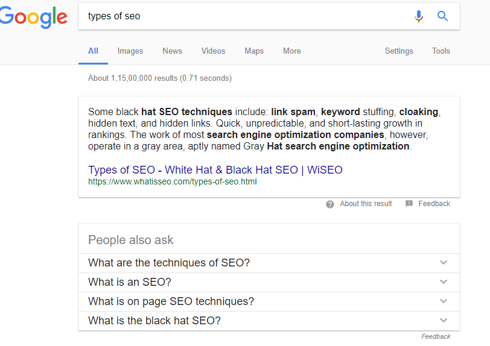The width and height of the screenshot is (490, 346).
Task: Select the All tab
Action: (93, 51)
